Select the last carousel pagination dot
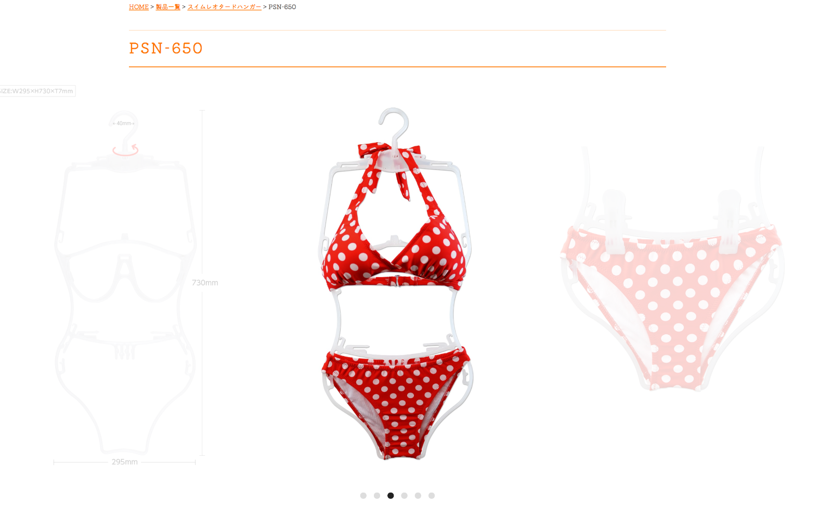 click(x=432, y=496)
